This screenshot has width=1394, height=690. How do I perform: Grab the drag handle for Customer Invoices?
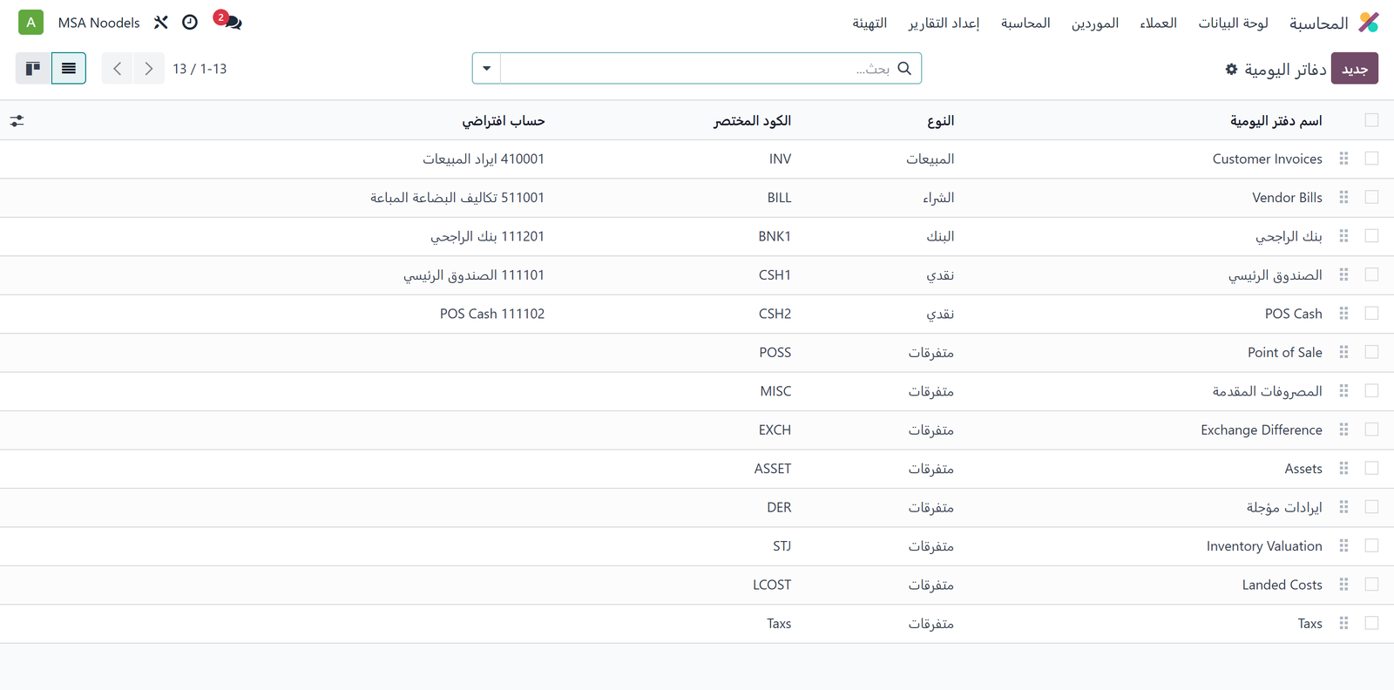[1343, 159]
